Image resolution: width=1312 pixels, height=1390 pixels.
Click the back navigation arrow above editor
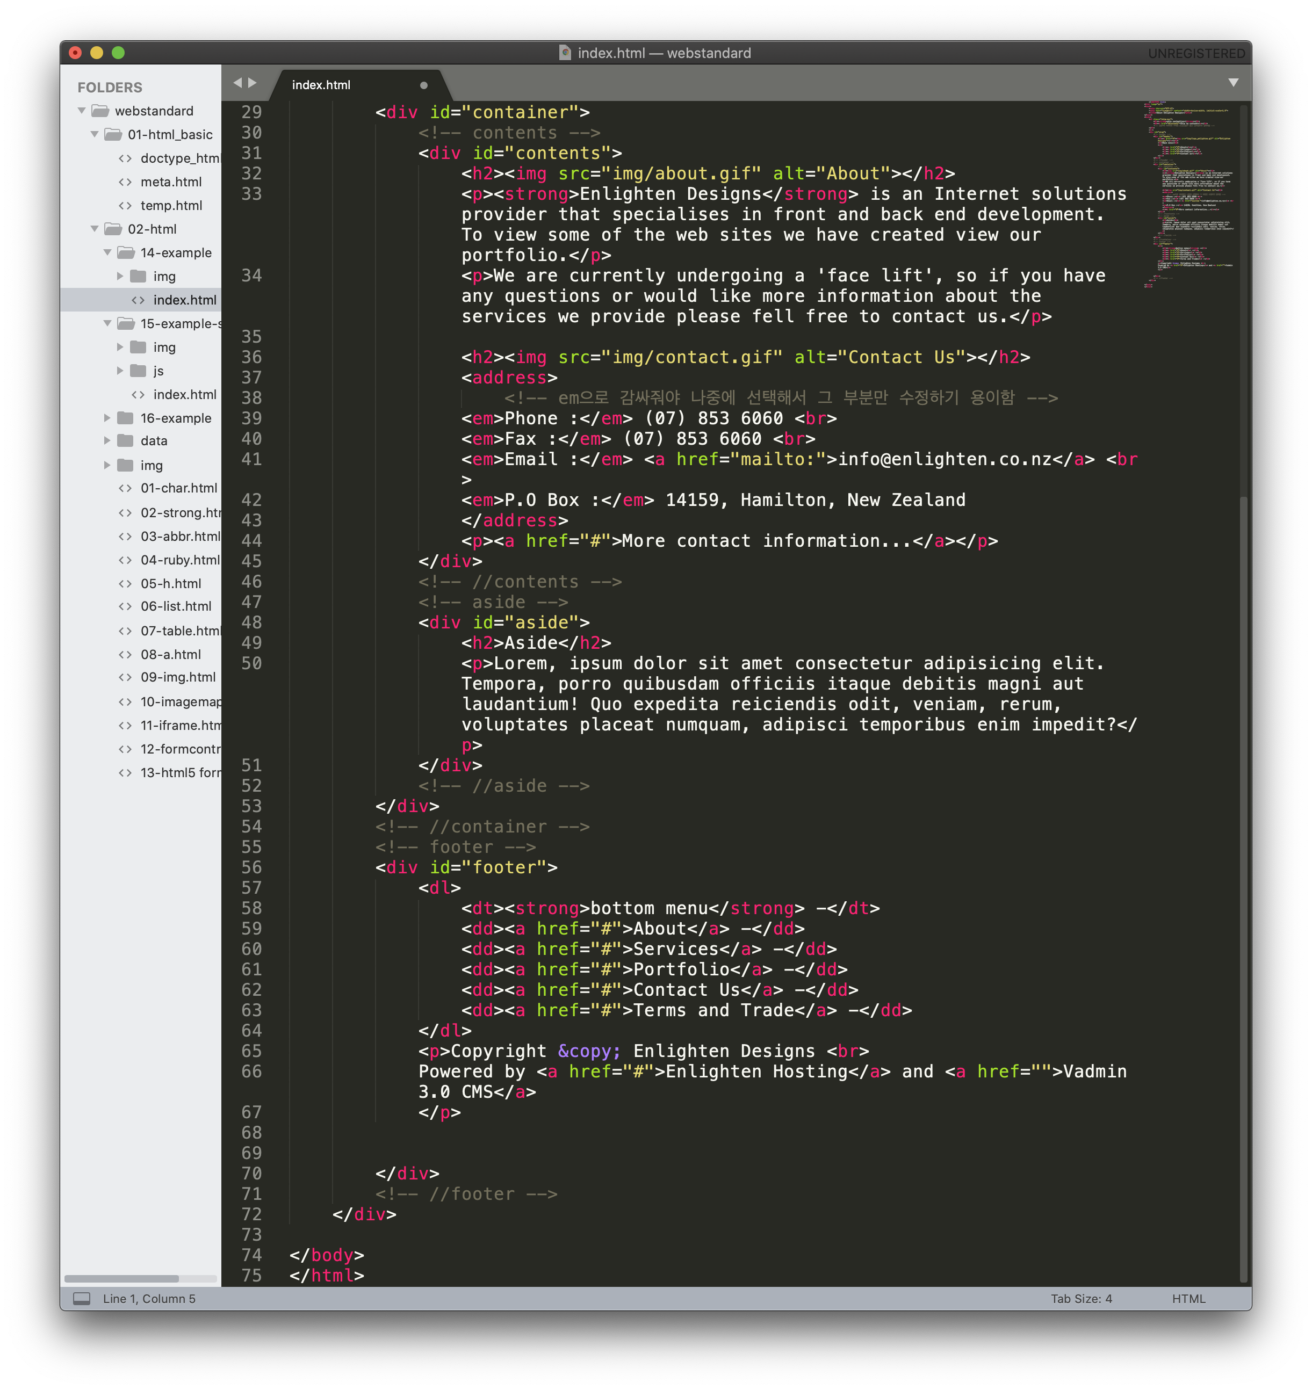pyautogui.click(x=237, y=83)
